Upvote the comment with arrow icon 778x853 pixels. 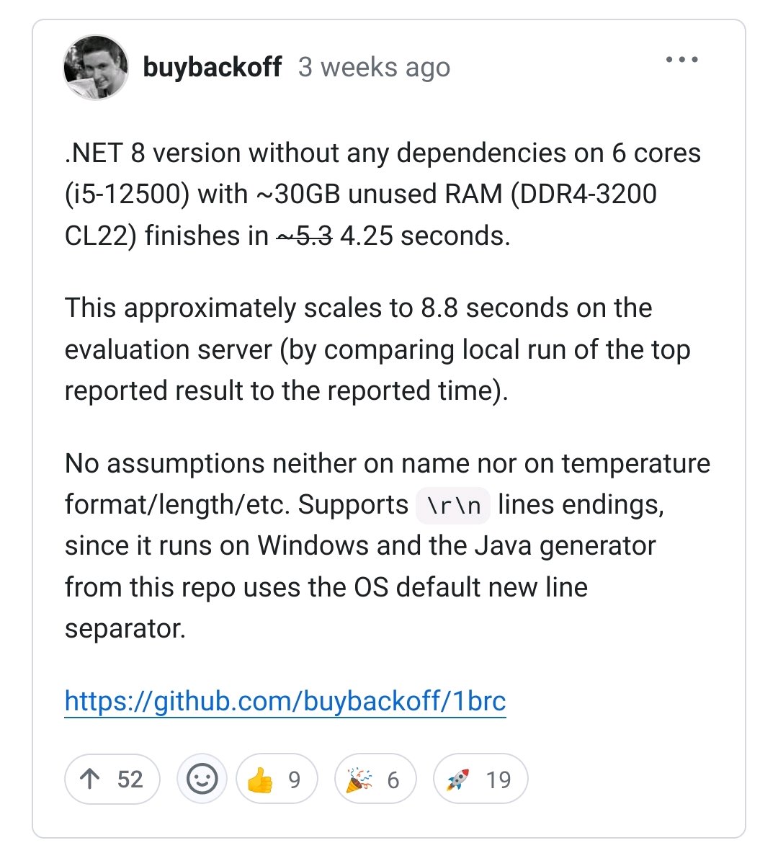[x=112, y=779]
